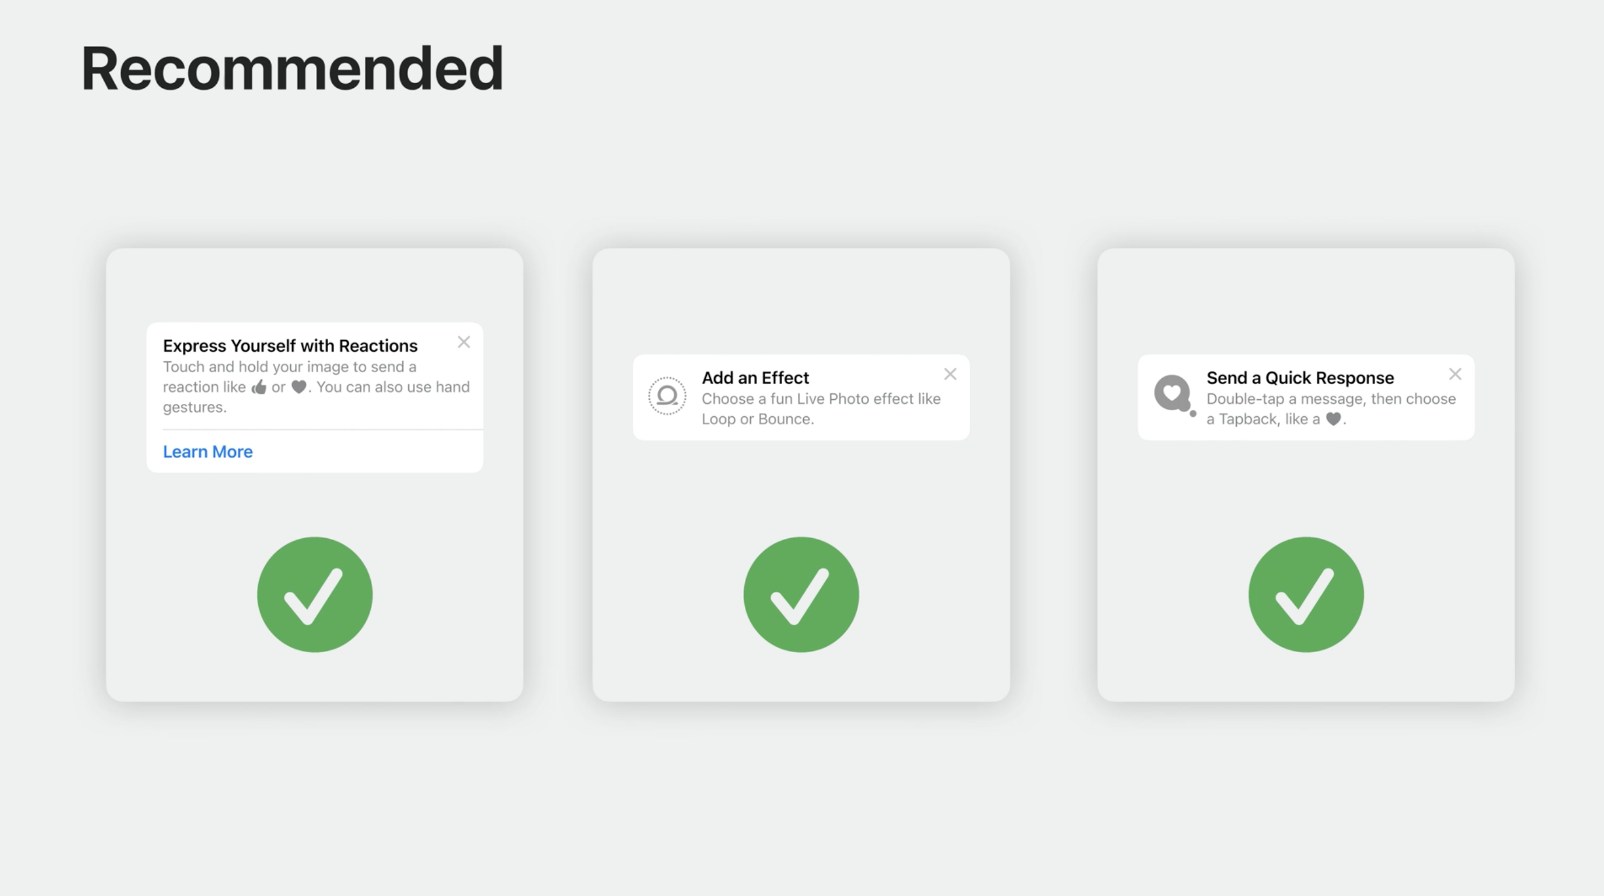
Task: Click the heart emoji in the Reactions tip
Action: coord(299,387)
